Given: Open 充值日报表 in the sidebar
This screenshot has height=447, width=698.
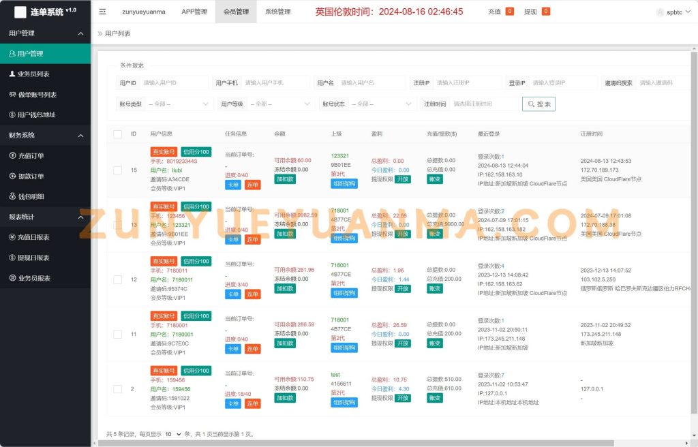Looking at the screenshot, I should coord(45,237).
